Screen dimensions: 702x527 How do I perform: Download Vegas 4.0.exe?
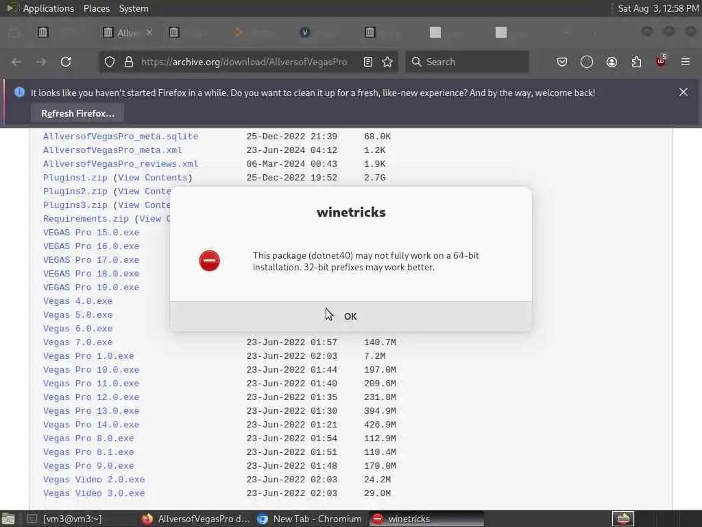pyautogui.click(x=77, y=301)
